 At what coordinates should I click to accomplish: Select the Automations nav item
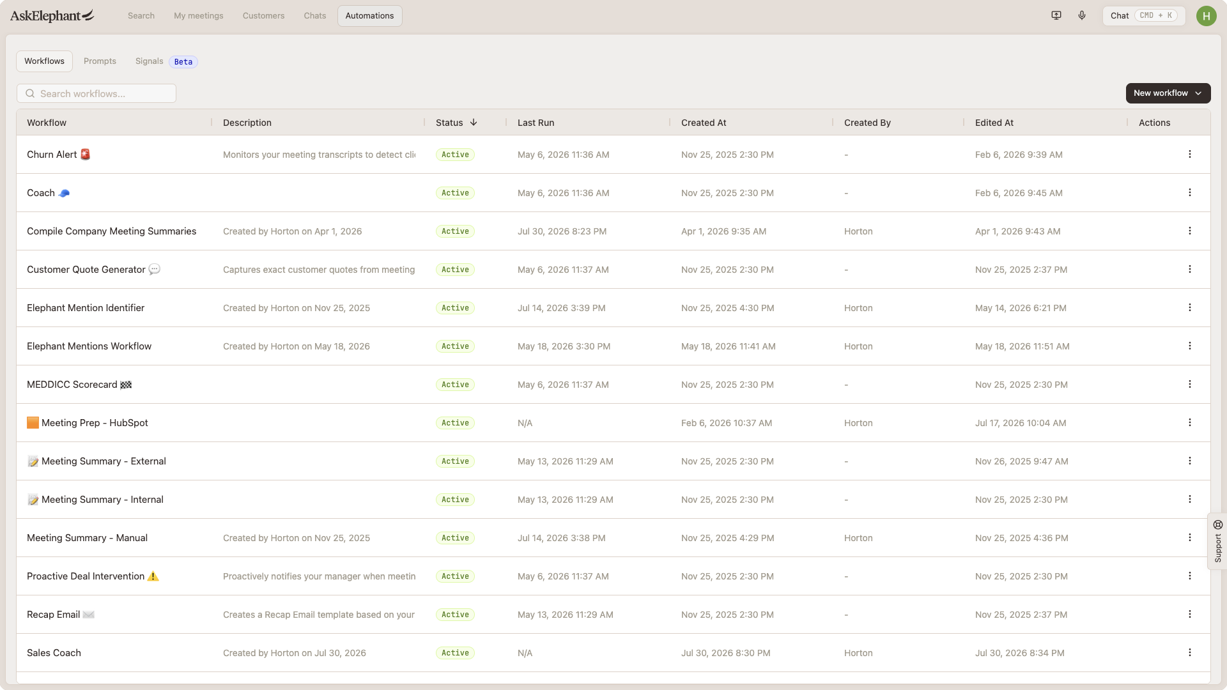[369, 16]
